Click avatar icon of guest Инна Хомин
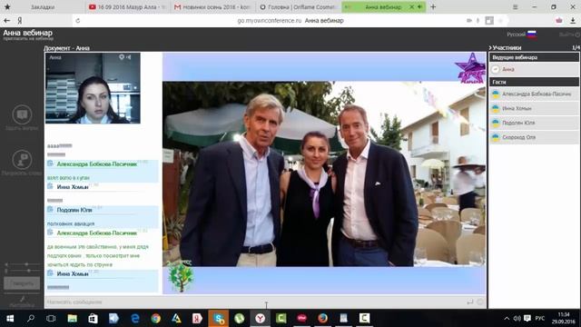 tap(496, 108)
